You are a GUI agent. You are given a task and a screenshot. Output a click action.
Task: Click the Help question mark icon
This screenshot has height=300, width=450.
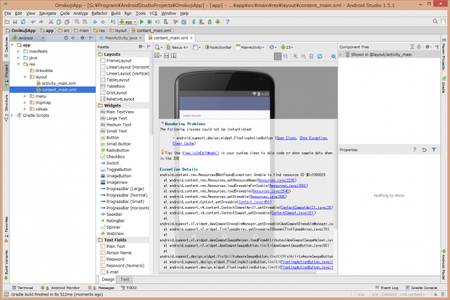pos(228,22)
